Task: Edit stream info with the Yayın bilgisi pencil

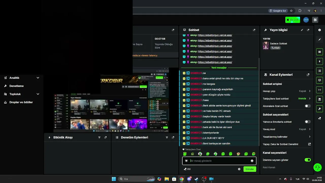Action: point(302,30)
